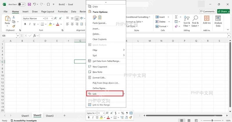This screenshot has height=122, width=232.
Task: Click the AutoSum sigma icon
Action: point(176,17)
